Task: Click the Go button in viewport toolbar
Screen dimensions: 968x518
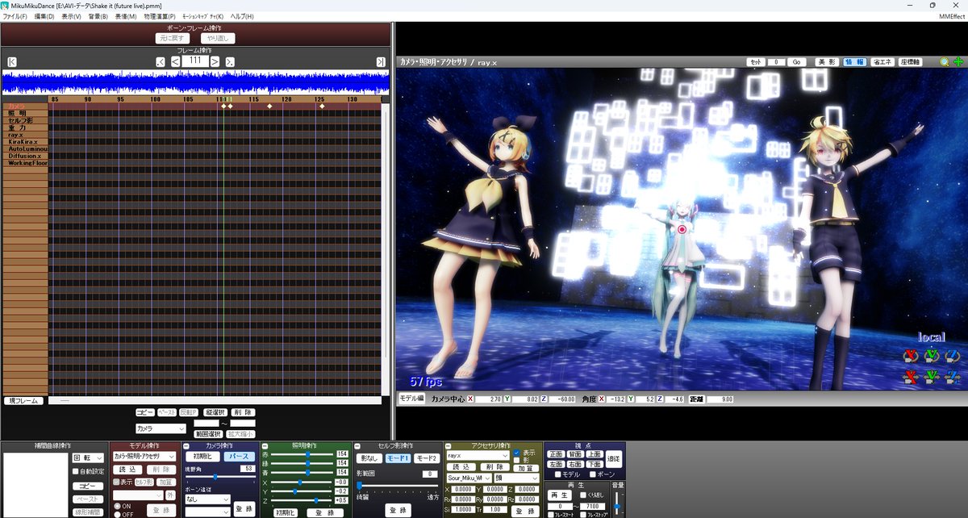Action: (797, 63)
